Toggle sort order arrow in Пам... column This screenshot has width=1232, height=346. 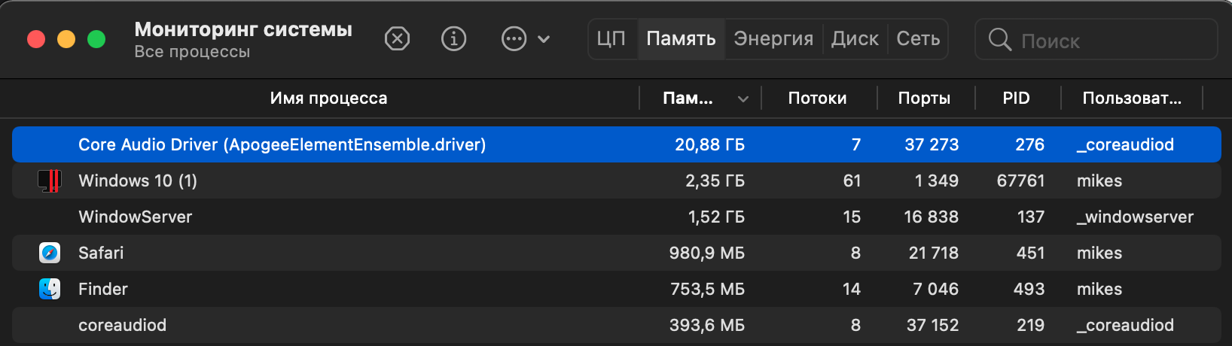pos(743,99)
